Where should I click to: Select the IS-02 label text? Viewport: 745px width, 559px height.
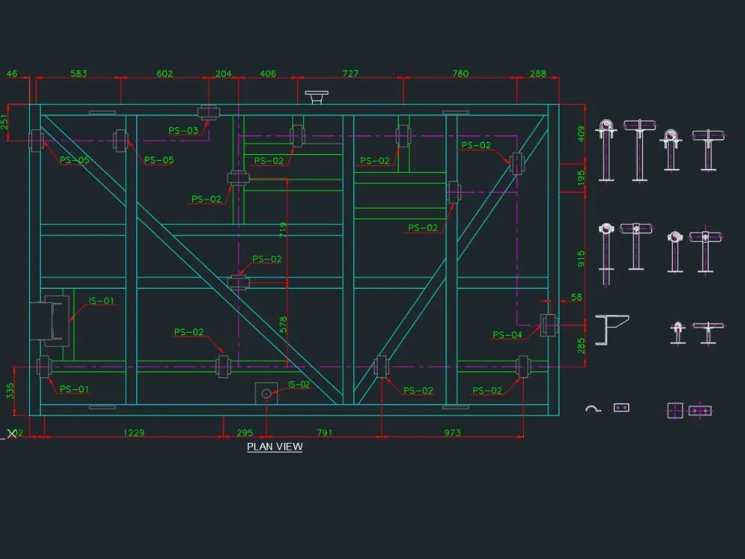point(299,384)
